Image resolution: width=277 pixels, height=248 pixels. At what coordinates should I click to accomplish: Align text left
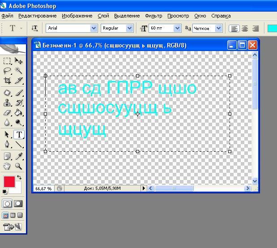[234, 29]
